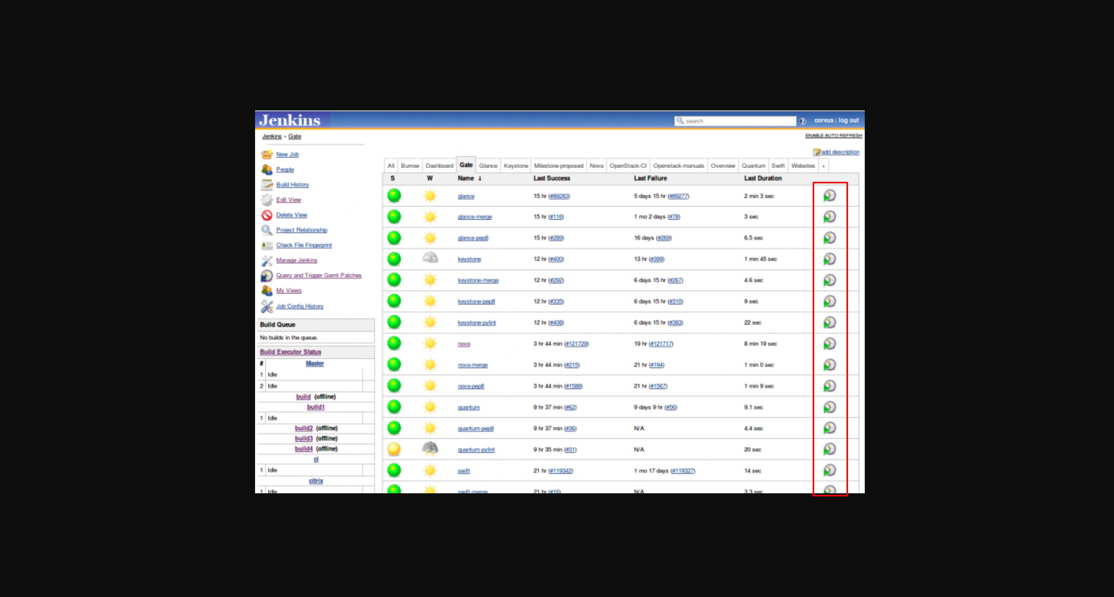Click the Edit View gear icon

coord(267,200)
